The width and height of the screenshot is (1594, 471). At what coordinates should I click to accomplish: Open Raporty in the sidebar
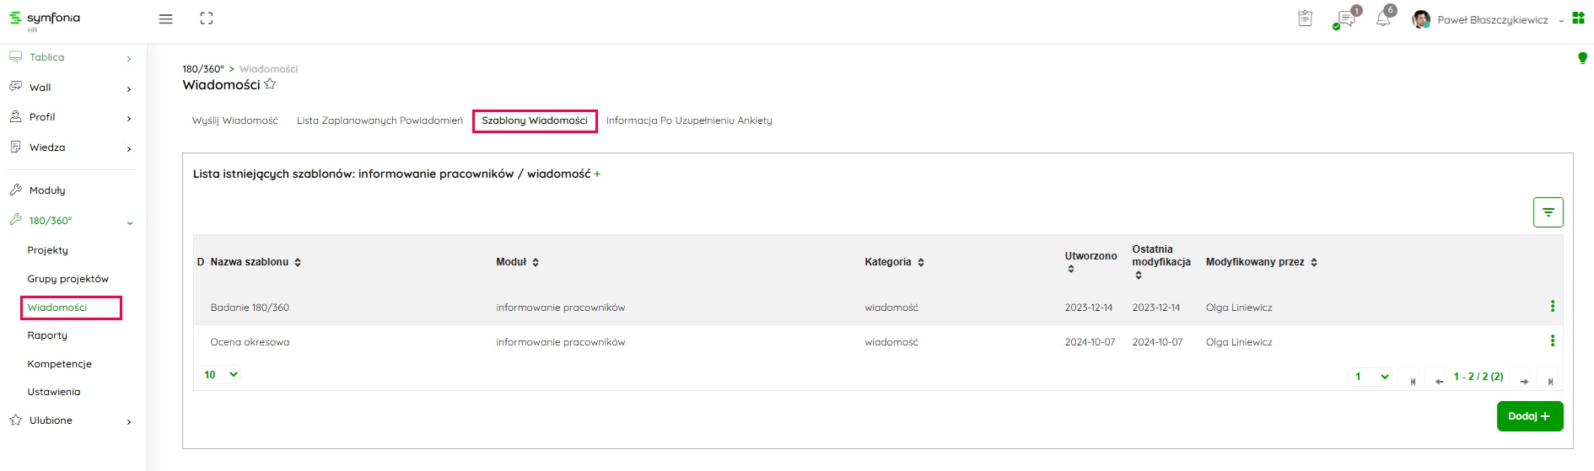[x=47, y=335]
